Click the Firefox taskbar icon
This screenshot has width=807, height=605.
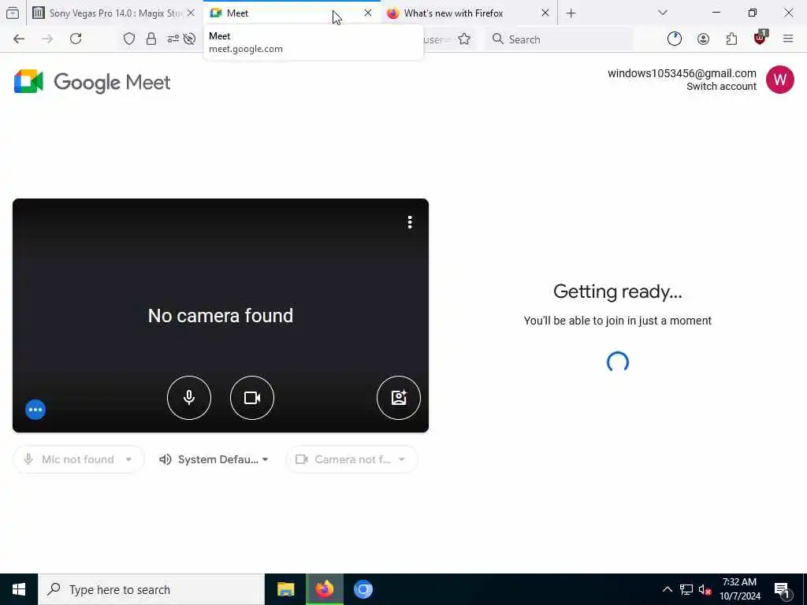pos(324,589)
